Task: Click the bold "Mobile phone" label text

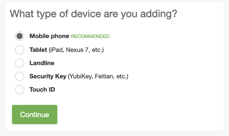Action: pyautogui.click(x=49, y=36)
